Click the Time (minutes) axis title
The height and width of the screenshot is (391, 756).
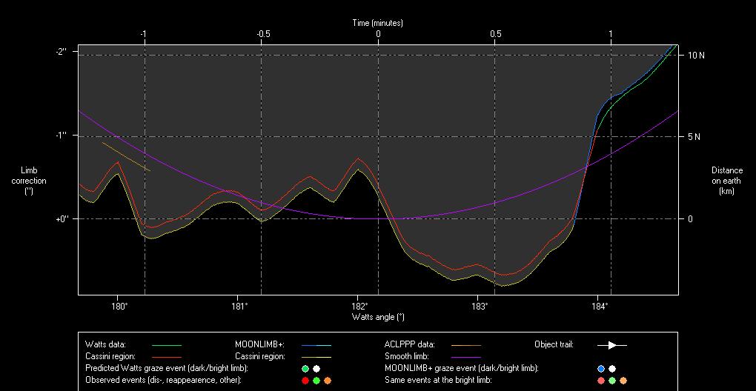pyautogui.click(x=378, y=23)
